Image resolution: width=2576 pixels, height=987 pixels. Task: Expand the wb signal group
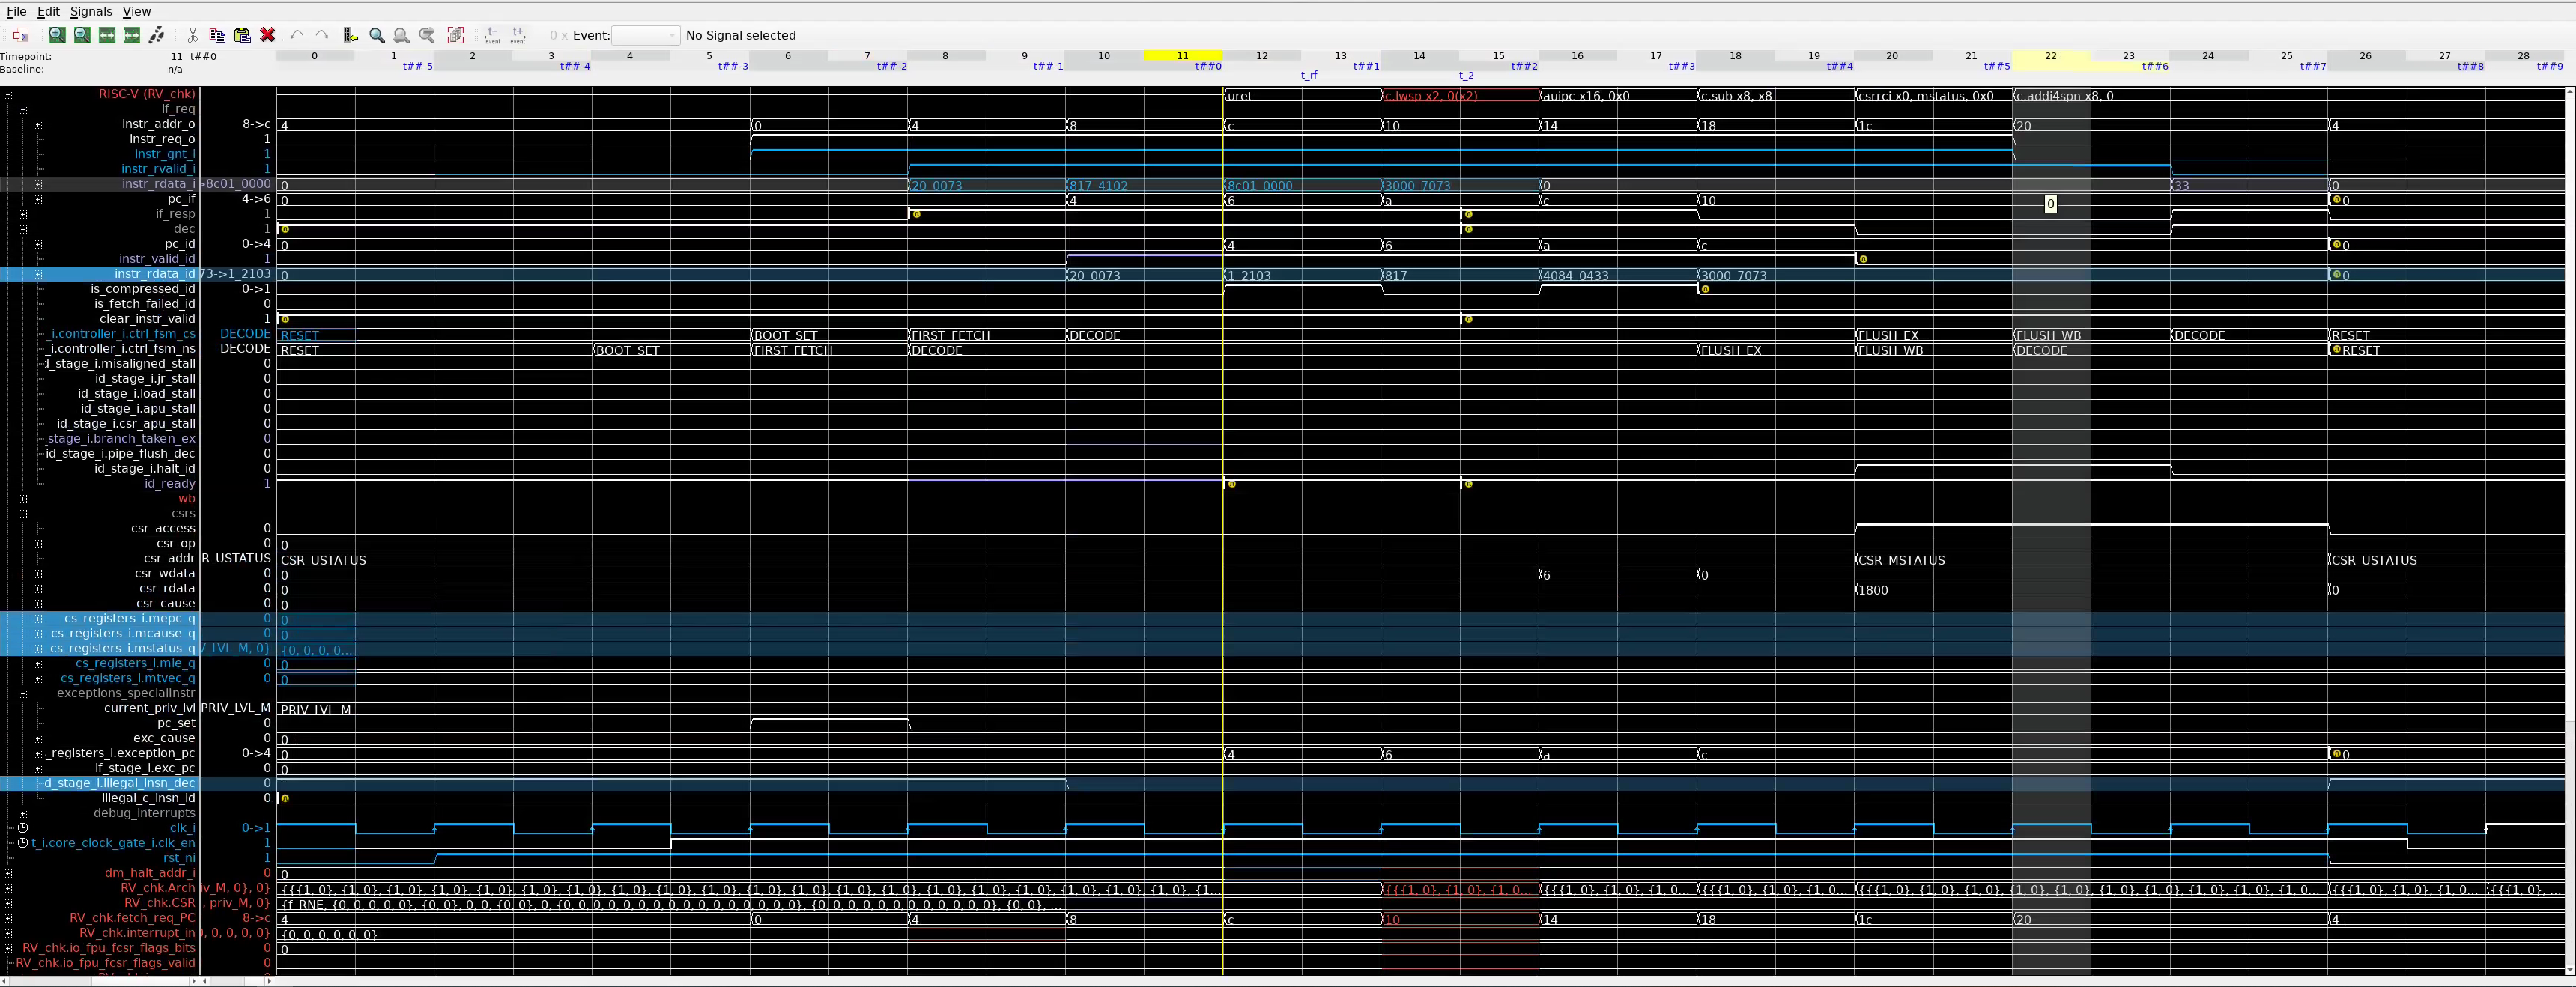coord(22,499)
